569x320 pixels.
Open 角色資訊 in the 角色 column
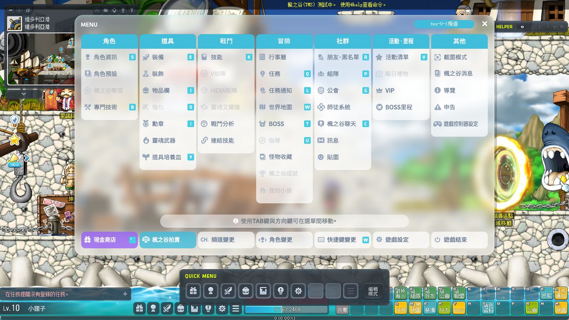click(110, 57)
